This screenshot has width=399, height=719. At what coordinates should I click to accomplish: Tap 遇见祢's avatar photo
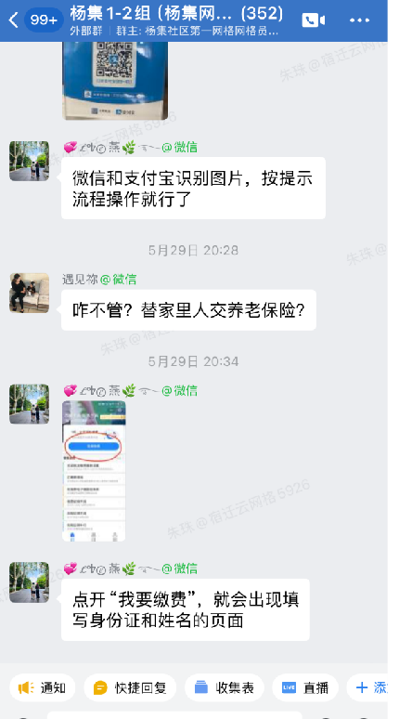30,293
